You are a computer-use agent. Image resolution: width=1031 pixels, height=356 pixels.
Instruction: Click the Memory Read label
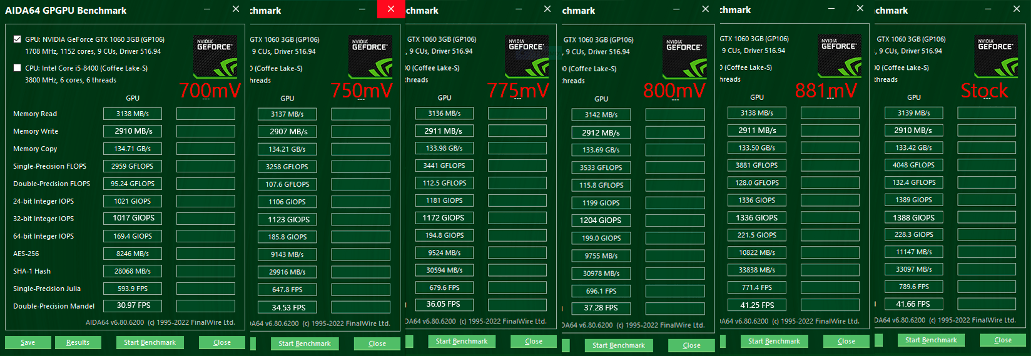(35, 114)
